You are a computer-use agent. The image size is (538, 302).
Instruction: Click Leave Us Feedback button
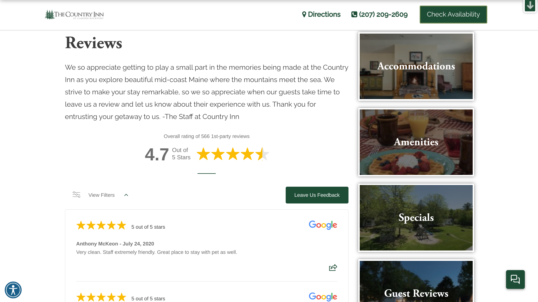pyautogui.click(x=317, y=195)
